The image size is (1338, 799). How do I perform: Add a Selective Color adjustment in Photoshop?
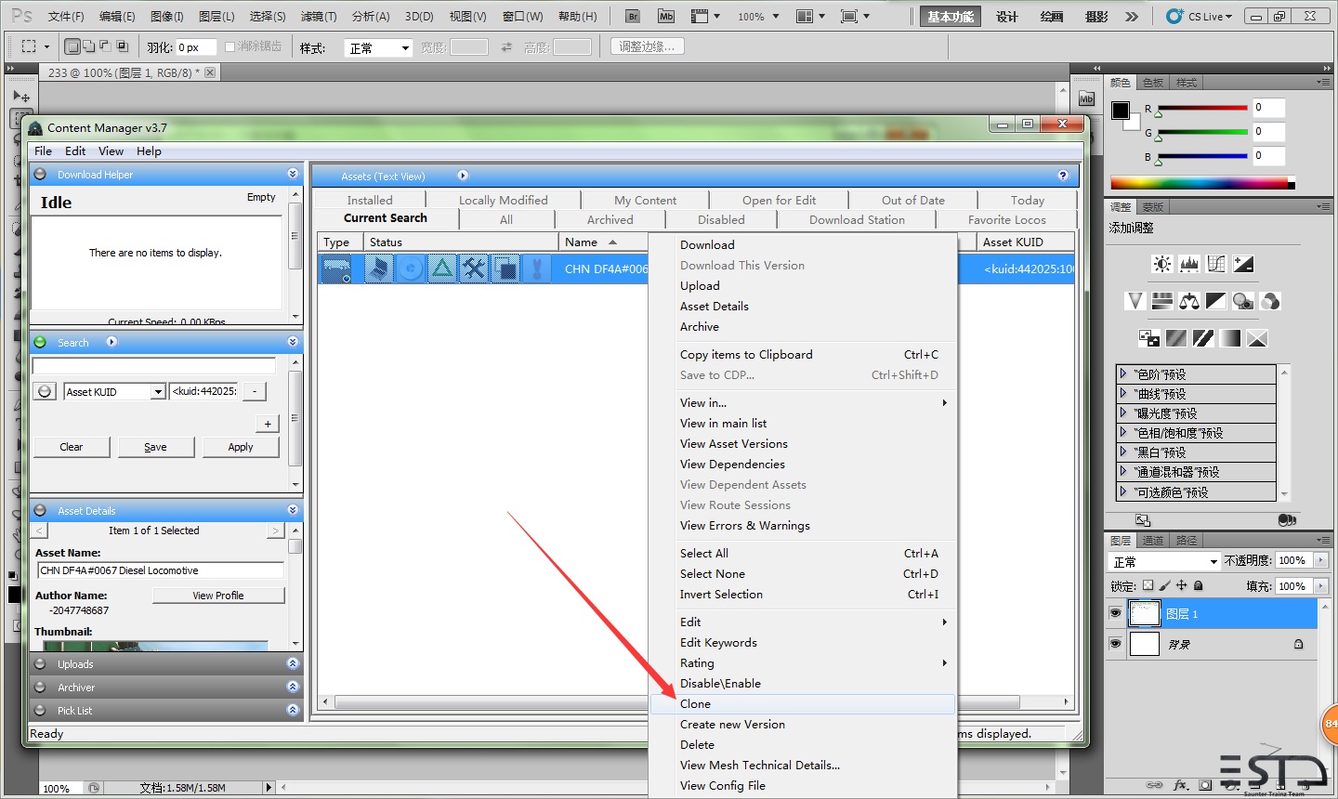pyautogui.click(x=1257, y=338)
